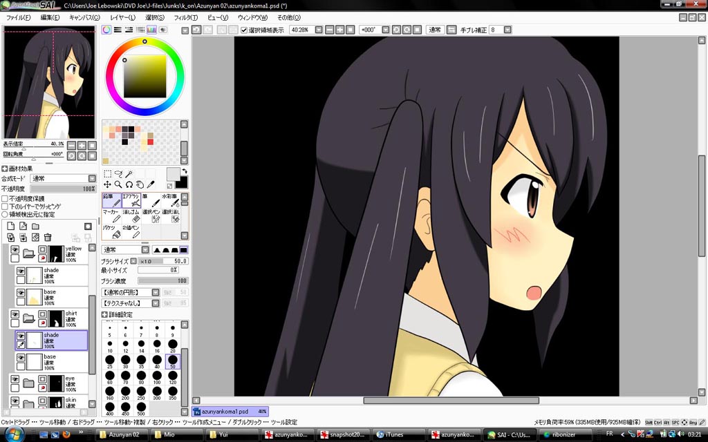Enable 下のレイヤーでクリッピング checkbox
The image size is (708, 442).
[x=5, y=206]
